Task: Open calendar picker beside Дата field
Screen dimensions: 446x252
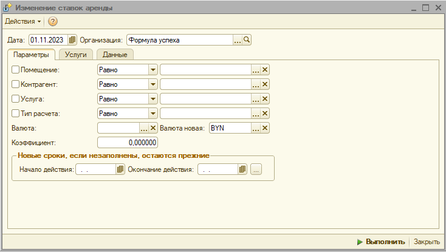Action: coord(72,40)
